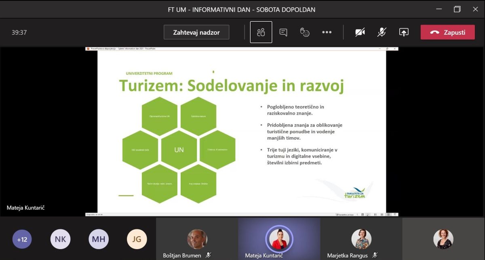Open Boštjan Brumen's video tile

click(197, 239)
